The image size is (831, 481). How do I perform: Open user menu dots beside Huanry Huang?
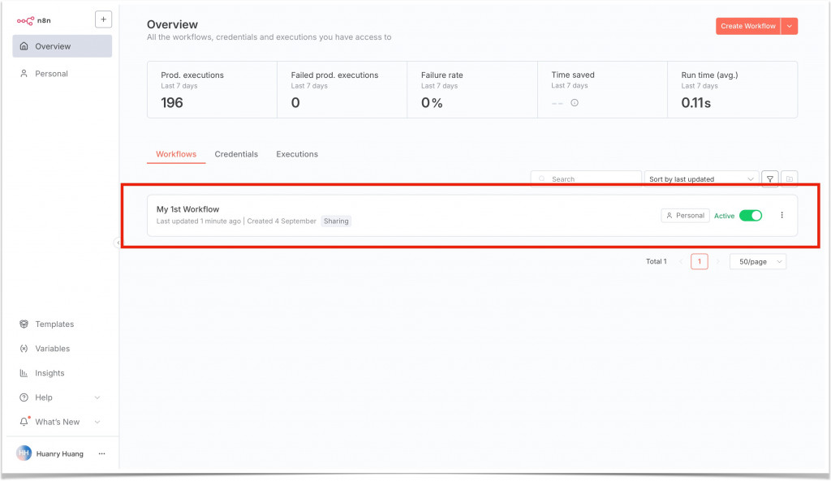[101, 453]
